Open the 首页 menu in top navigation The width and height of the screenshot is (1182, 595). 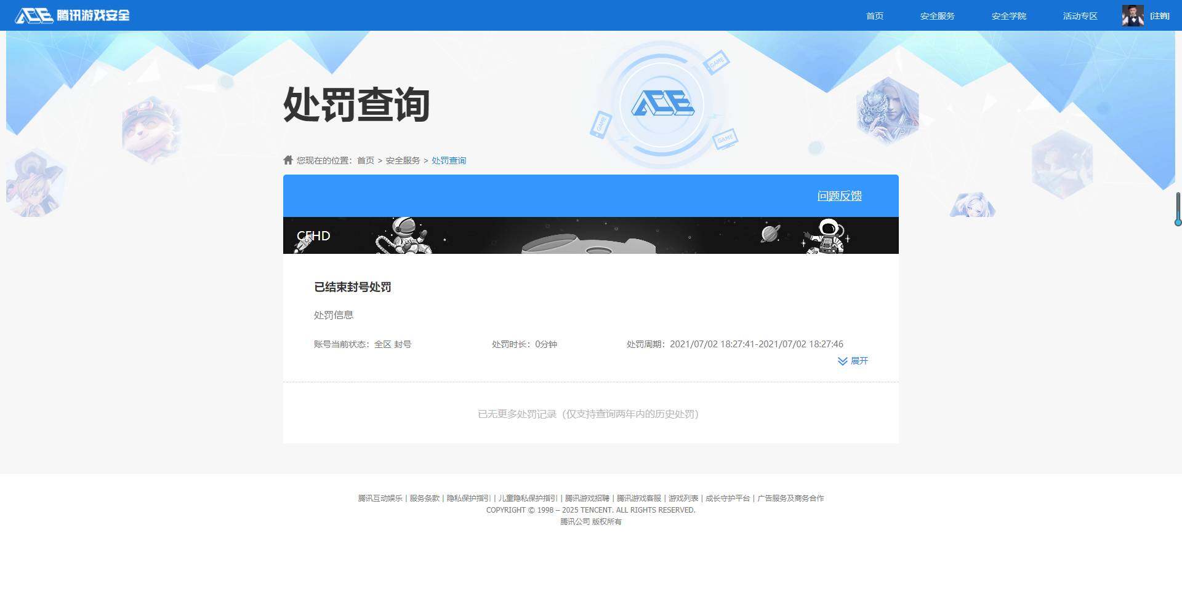874,16
